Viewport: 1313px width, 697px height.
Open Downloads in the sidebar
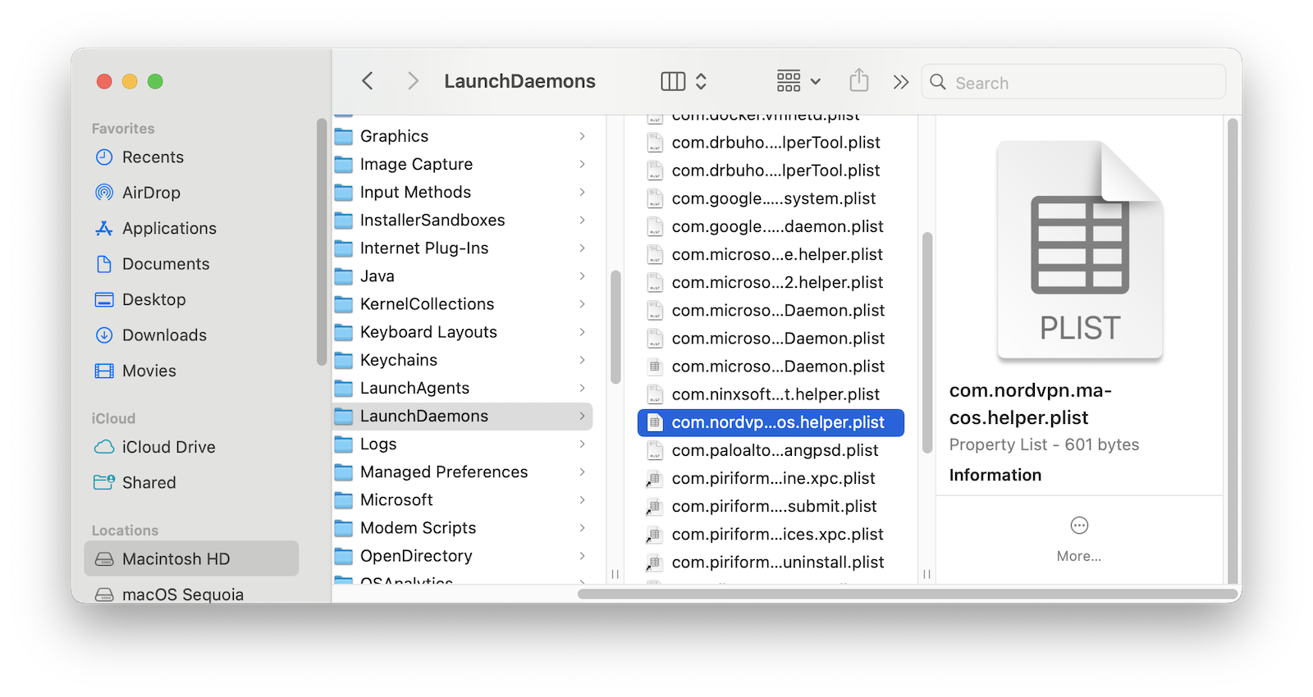191,335
